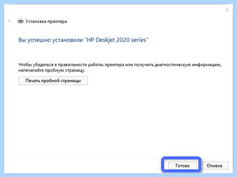Click the heading Вы успешно установили HP Deskjet 2020 series

point(83,40)
